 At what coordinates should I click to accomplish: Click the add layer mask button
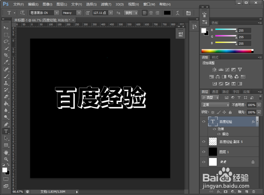click(x=226, y=192)
